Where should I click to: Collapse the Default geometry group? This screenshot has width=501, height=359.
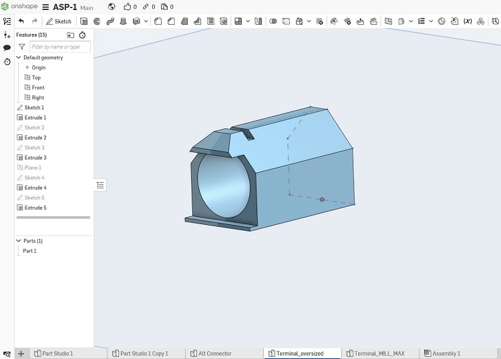point(19,57)
